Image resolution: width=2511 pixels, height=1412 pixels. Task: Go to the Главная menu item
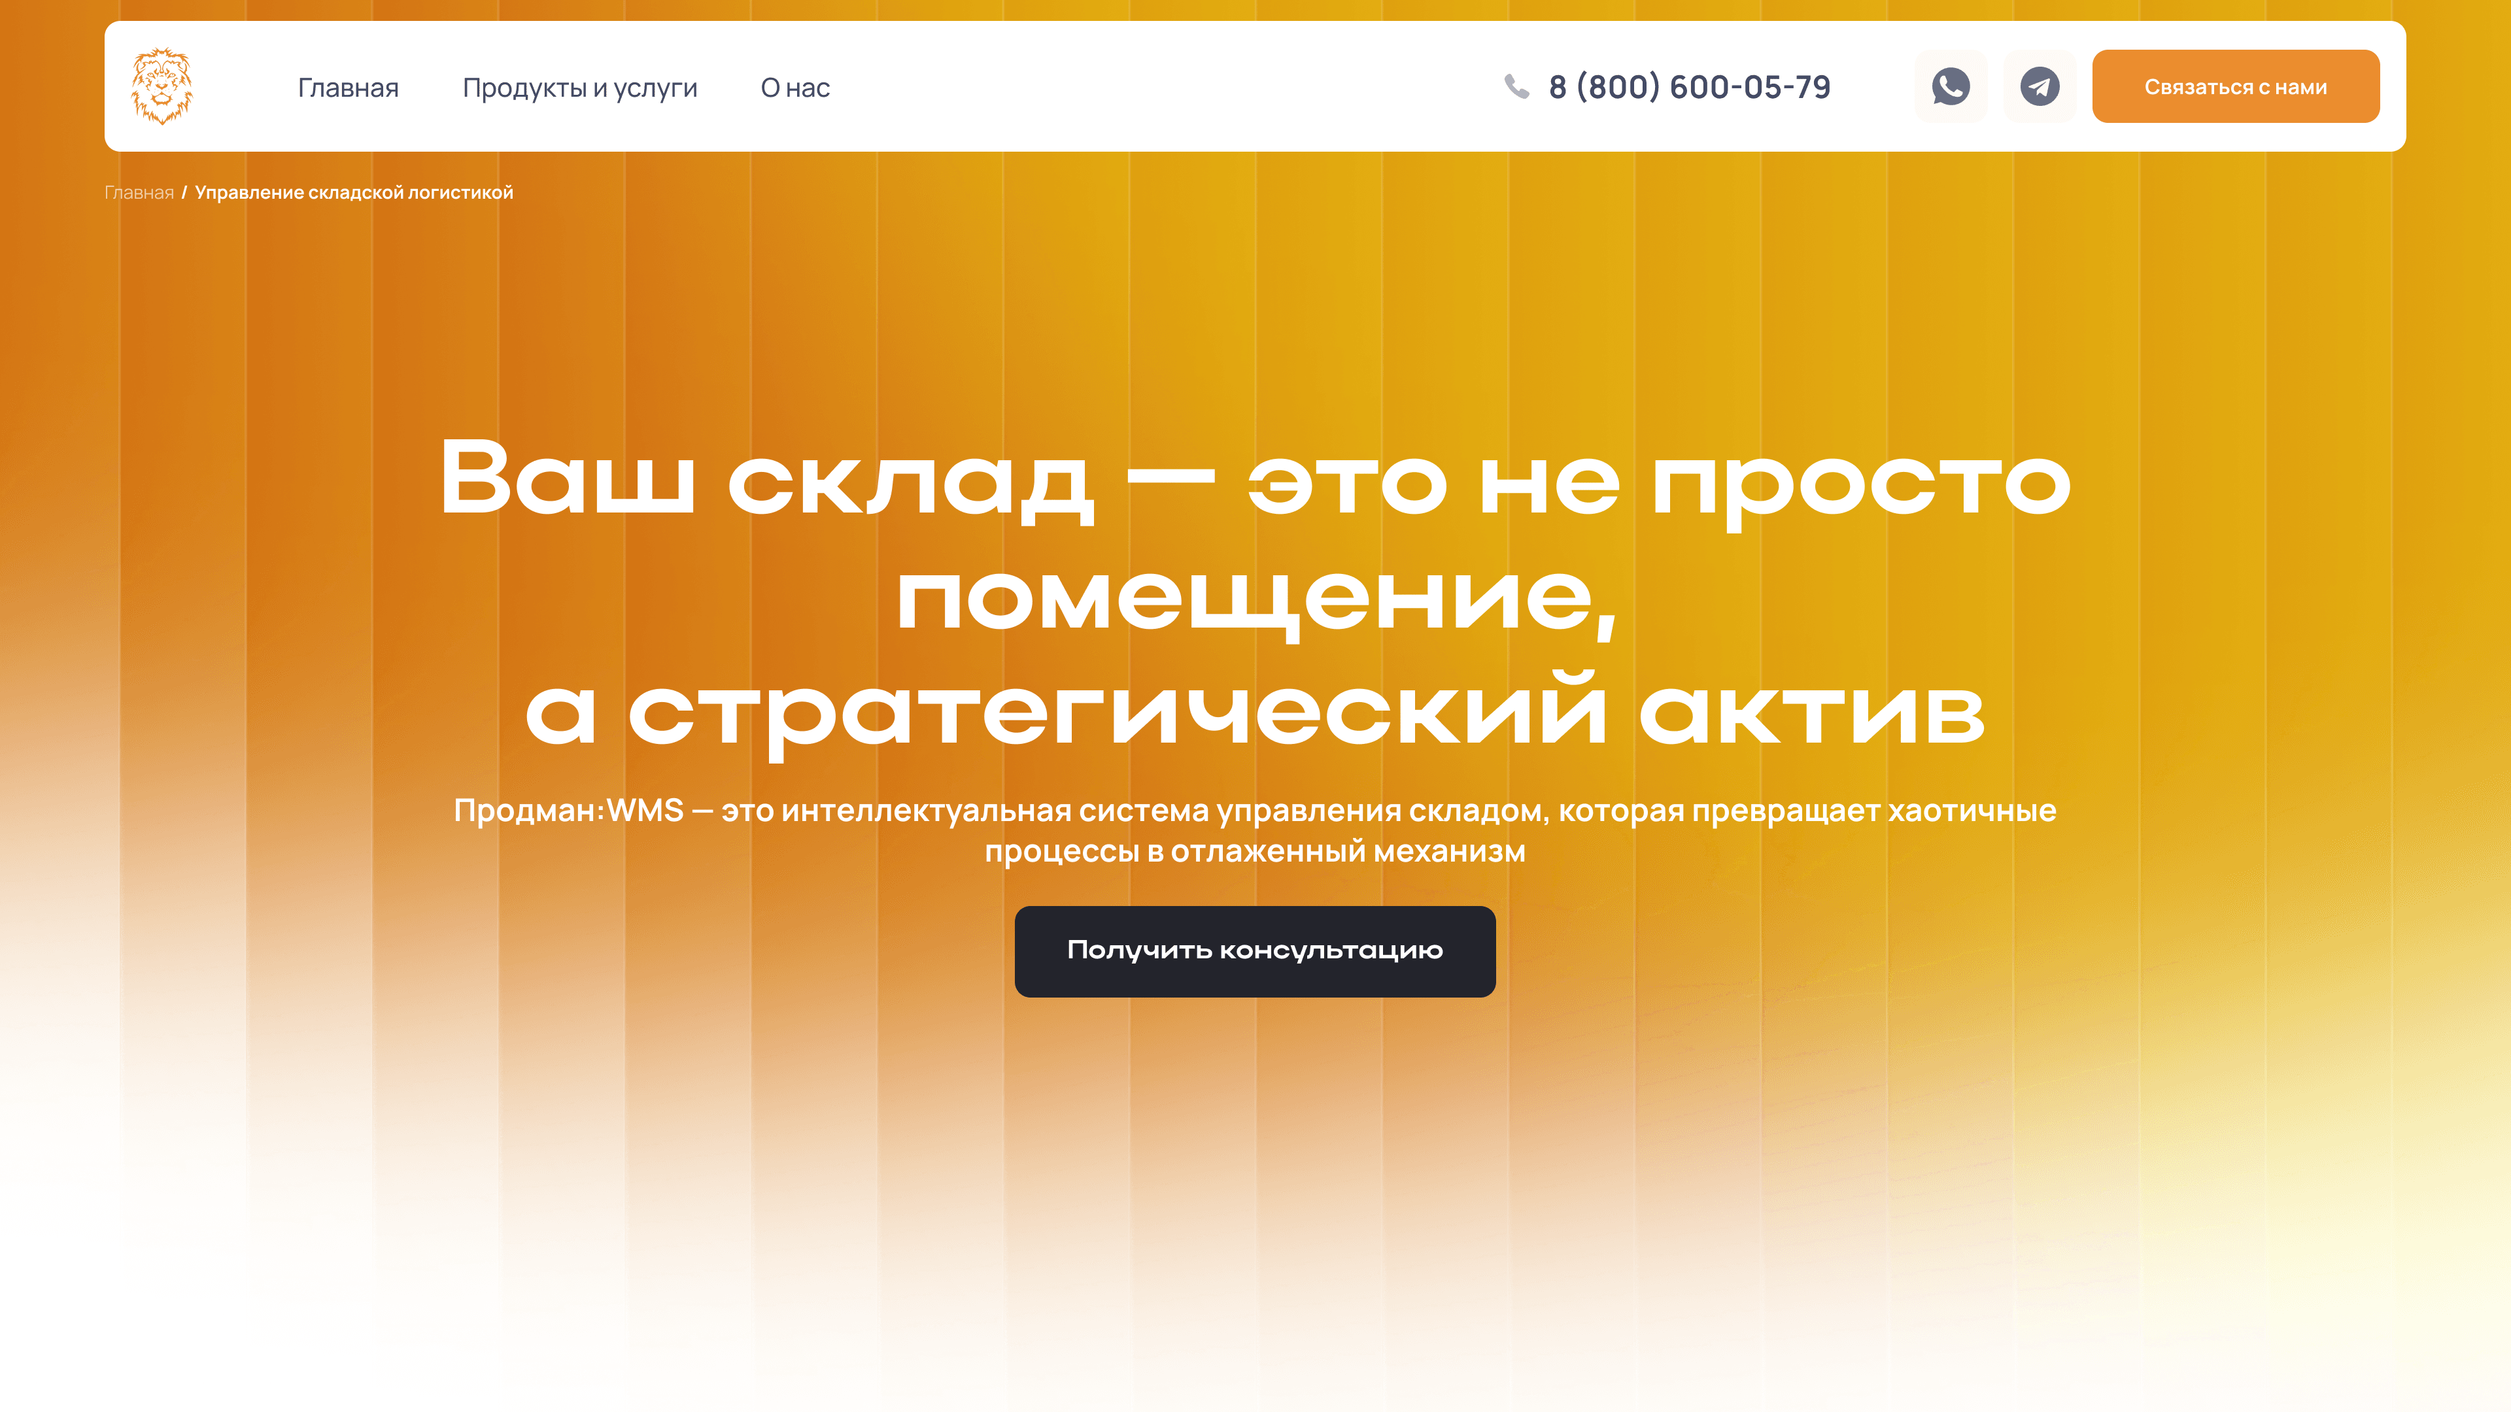point(348,88)
